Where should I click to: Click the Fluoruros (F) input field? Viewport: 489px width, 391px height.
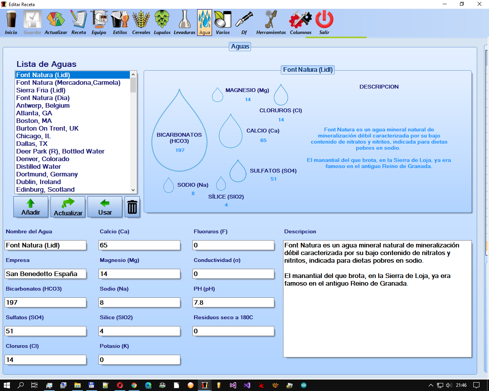(x=233, y=245)
